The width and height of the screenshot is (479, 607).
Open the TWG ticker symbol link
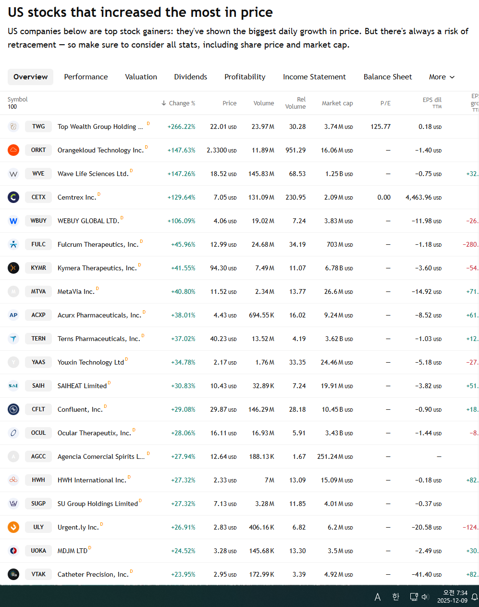pyautogui.click(x=38, y=126)
